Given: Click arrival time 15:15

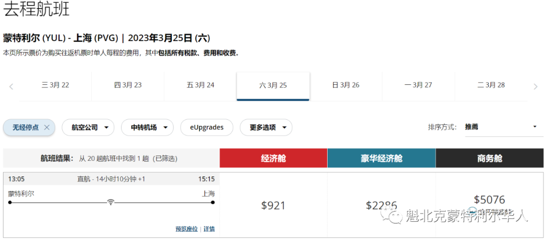Looking at the screenshot, I should pyautogui.click(x=206, y=179).
